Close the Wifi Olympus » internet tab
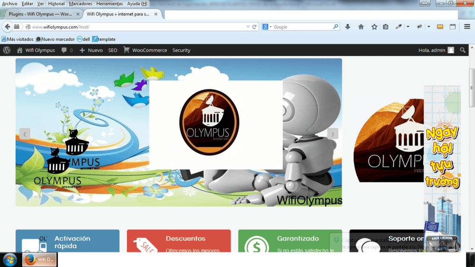Viewport: 475px width, 267px height. click(x=156, y=14)
